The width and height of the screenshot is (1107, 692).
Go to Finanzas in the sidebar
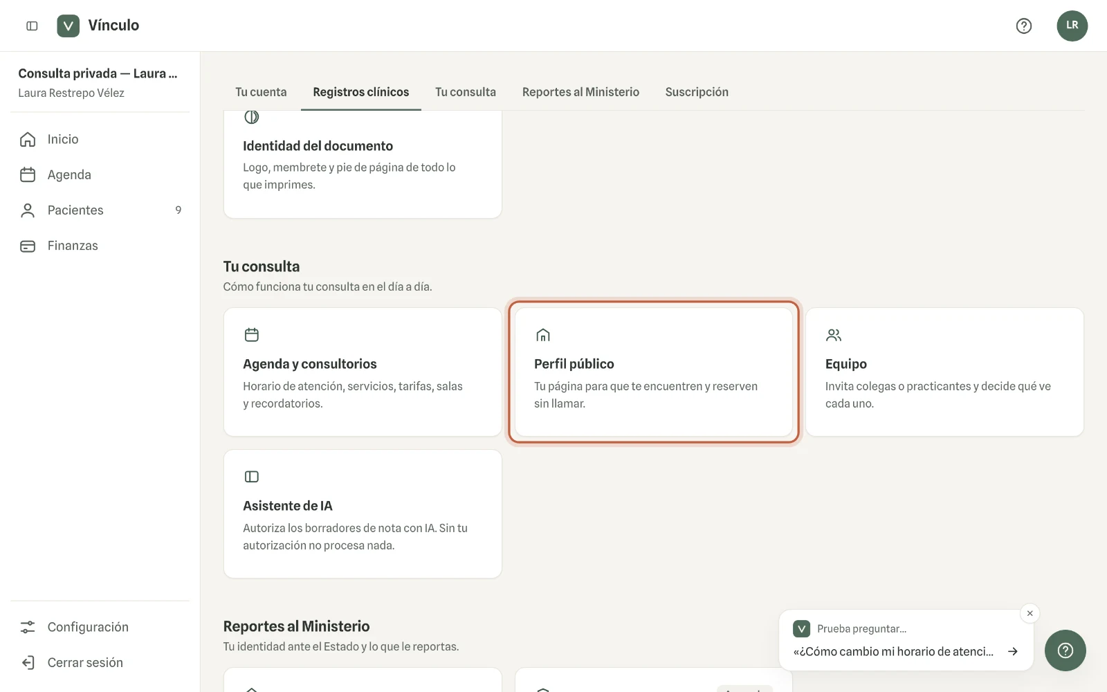(100, 246)
